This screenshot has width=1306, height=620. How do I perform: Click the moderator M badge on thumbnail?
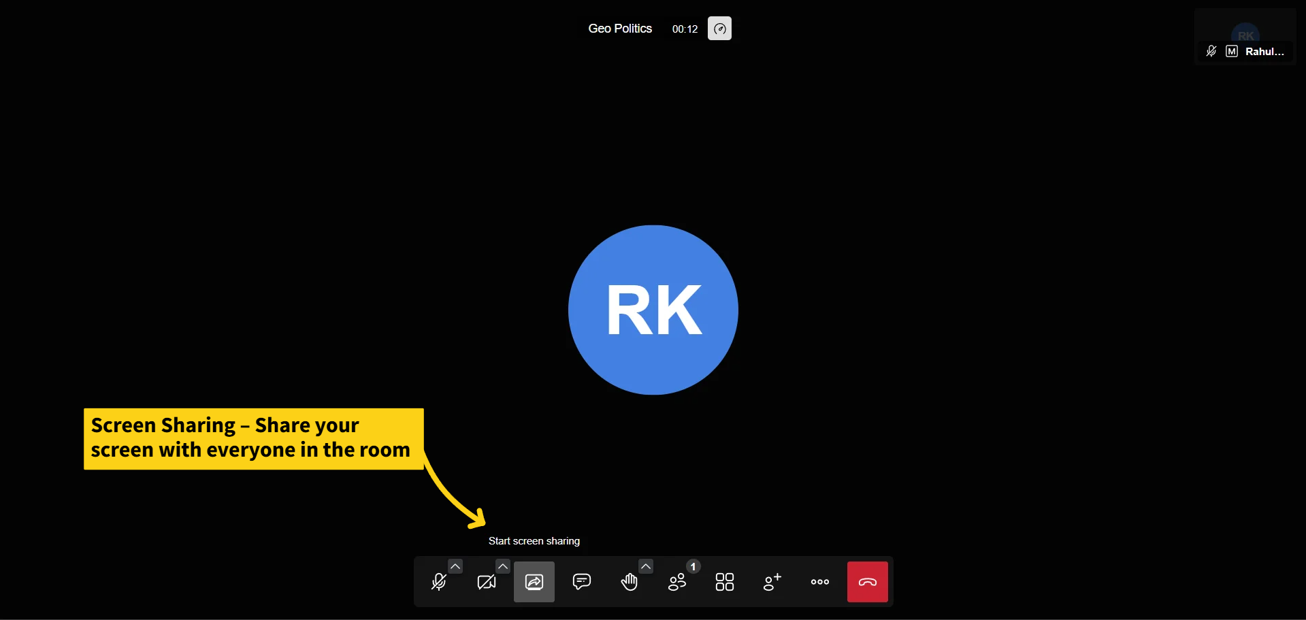click(1232, 52)
